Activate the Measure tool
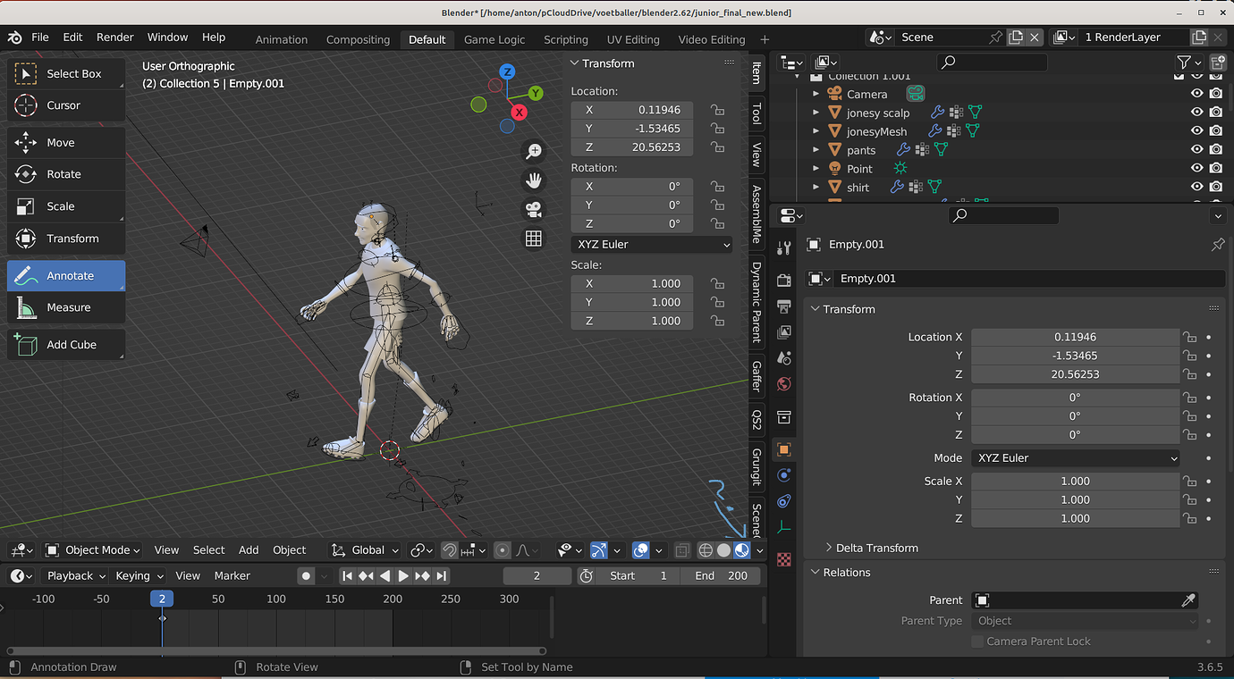 click(x=66, y=307)
